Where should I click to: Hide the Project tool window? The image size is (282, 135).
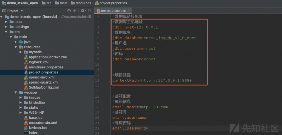90,11
